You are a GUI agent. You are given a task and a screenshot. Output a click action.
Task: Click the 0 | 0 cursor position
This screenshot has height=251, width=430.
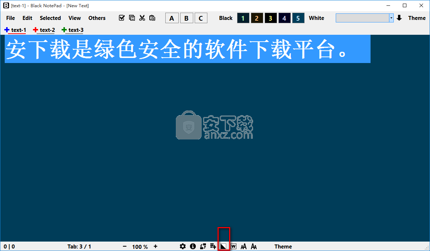tap(9, 247)
